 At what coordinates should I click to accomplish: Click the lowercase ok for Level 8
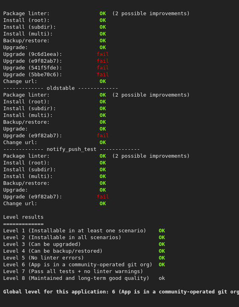point(162,278)
